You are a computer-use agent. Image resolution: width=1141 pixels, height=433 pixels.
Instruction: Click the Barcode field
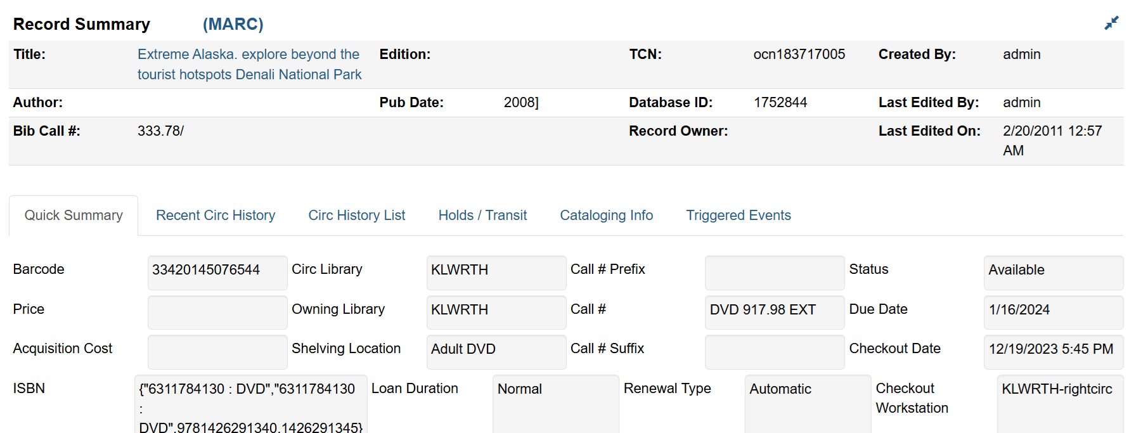217,273
